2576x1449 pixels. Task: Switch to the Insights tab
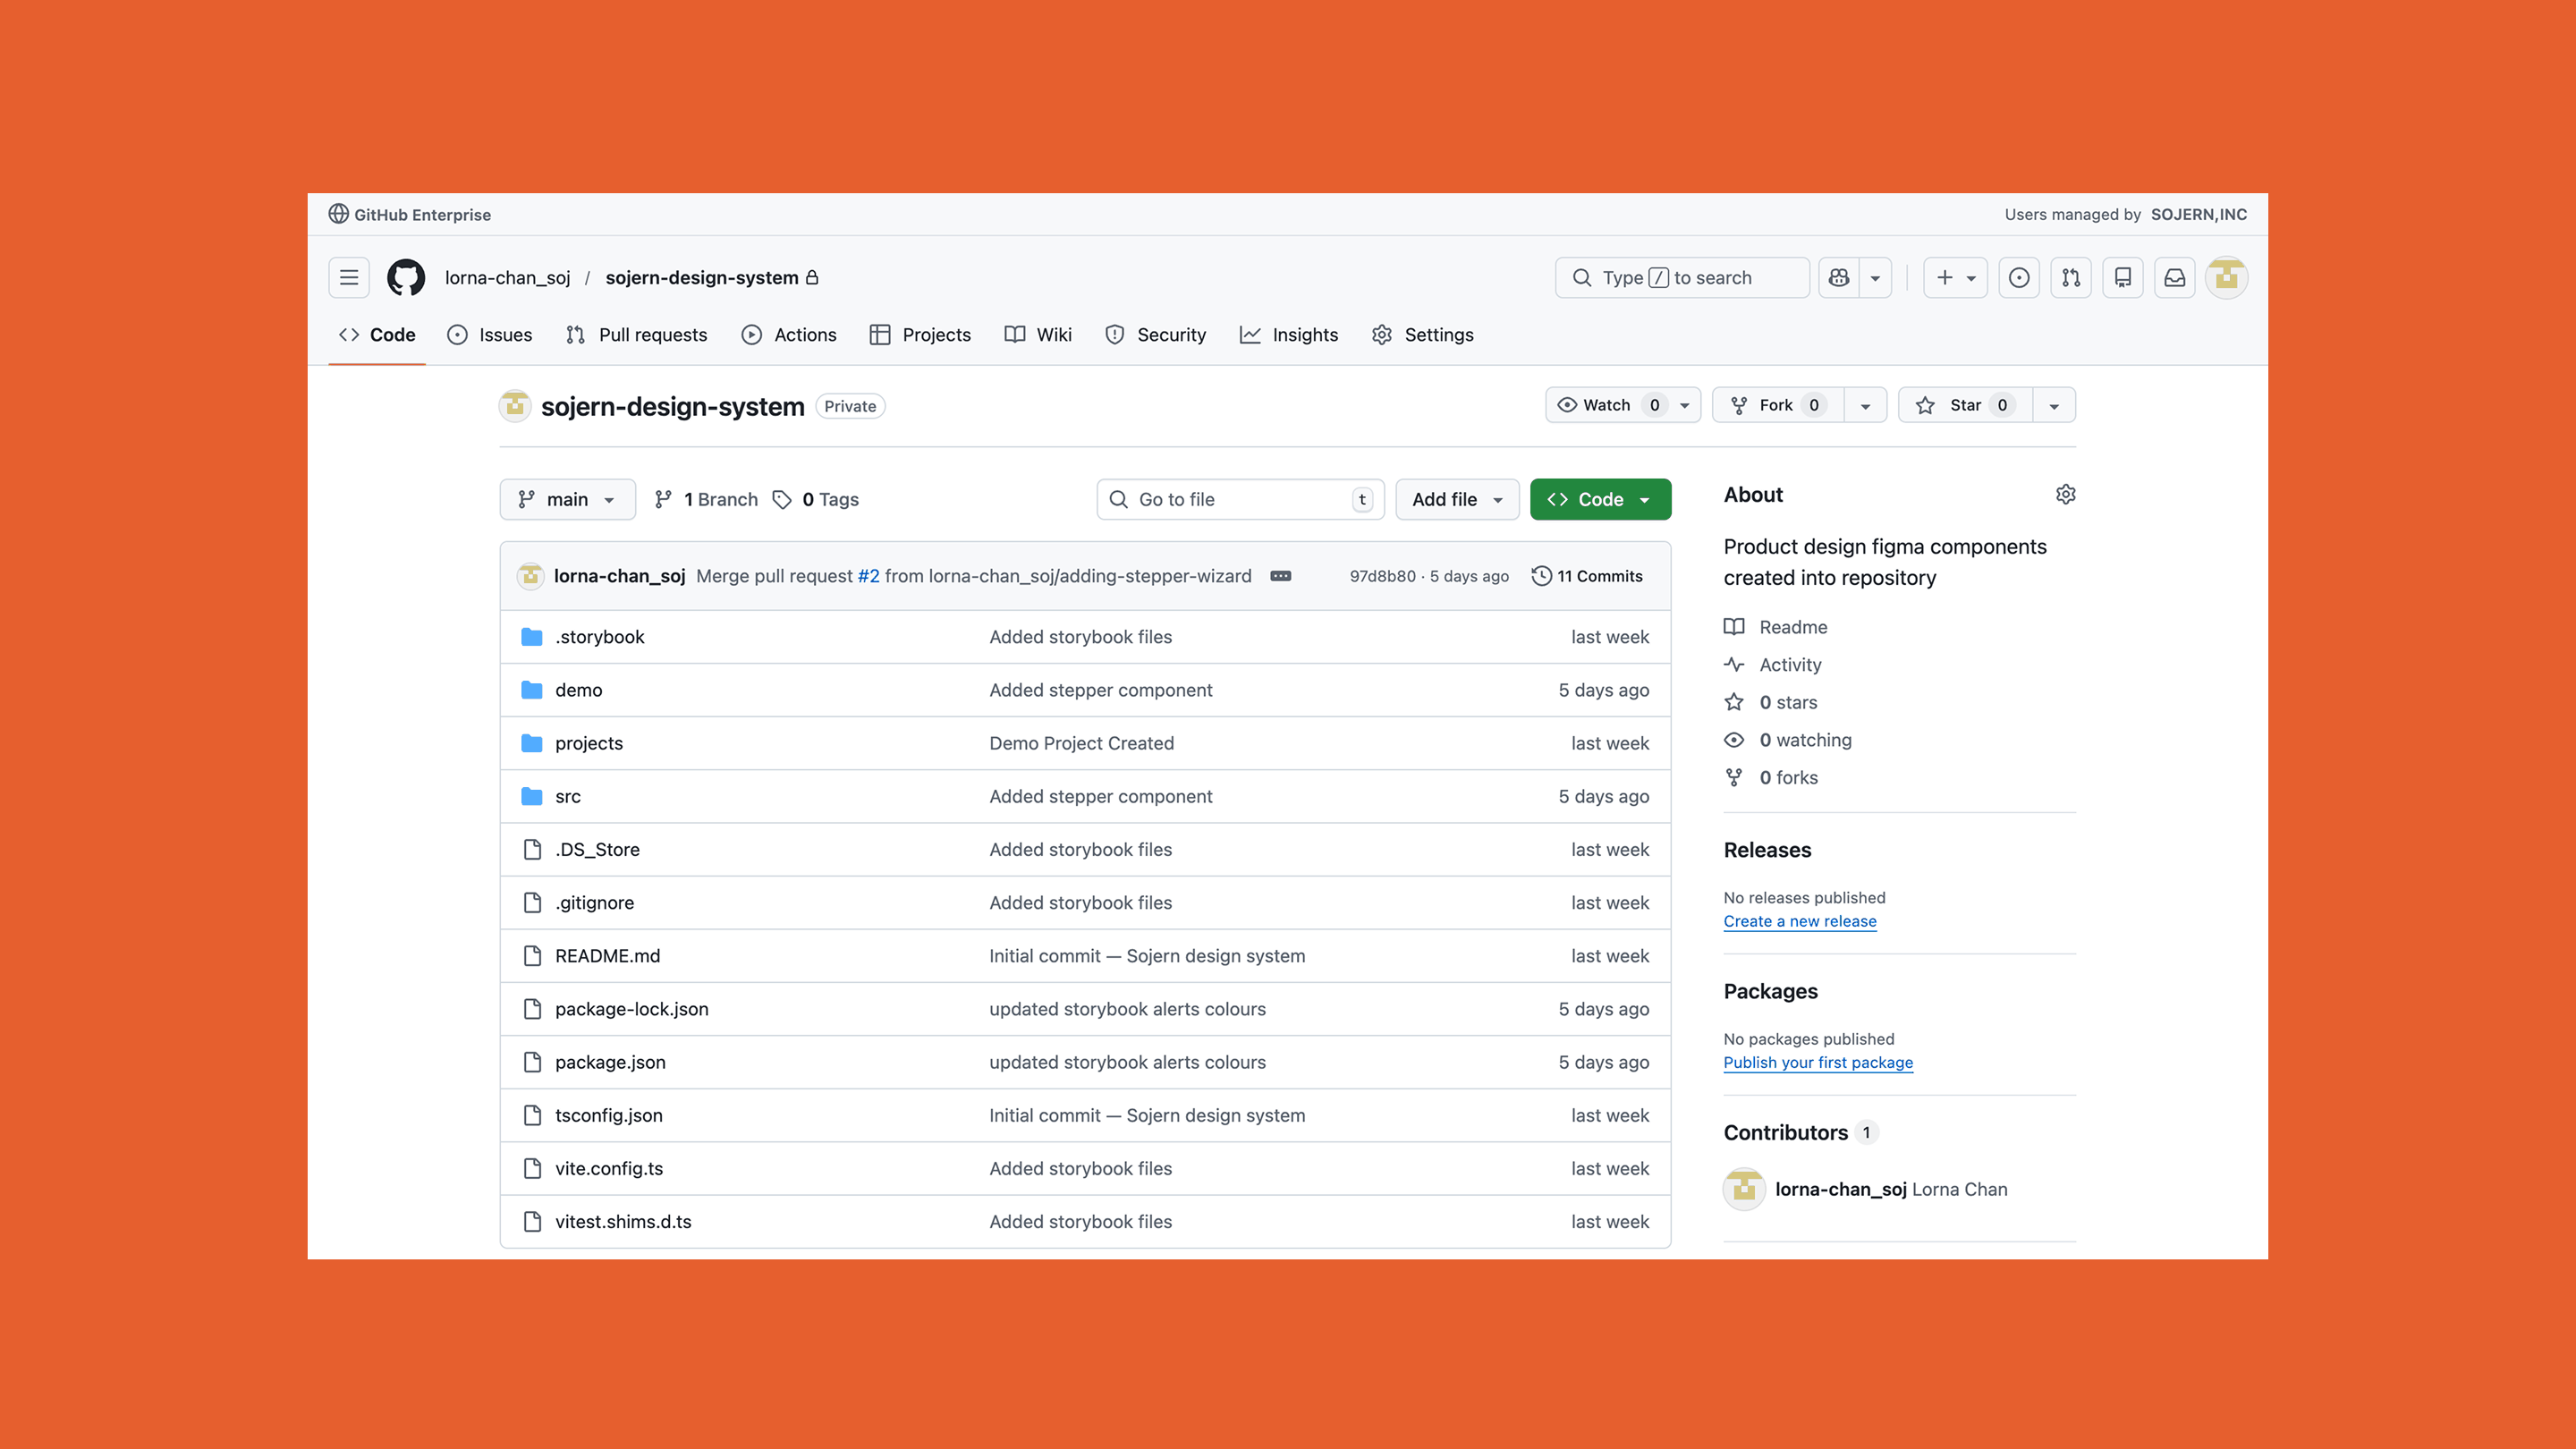[1289, 334]
